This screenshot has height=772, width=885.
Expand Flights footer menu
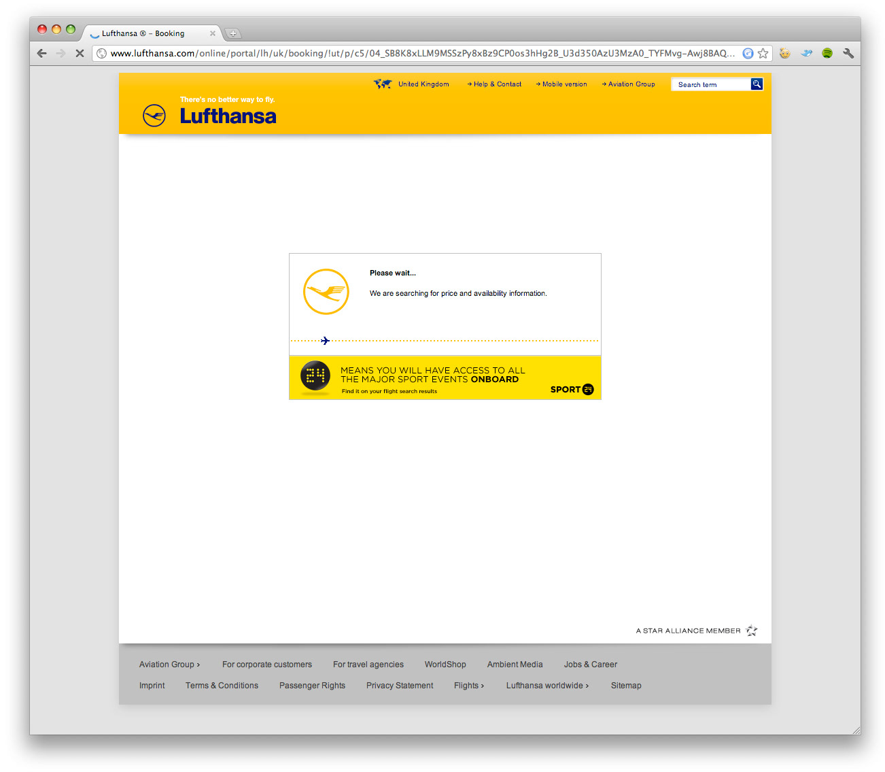click(x=469, y=686)
